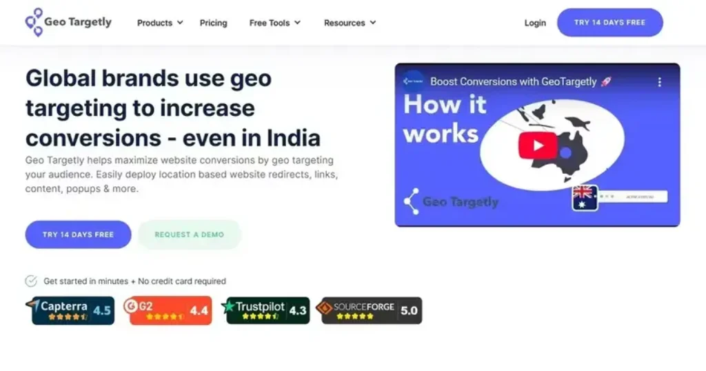Open the video's three-dot options menu
Viewport: 706px width, 371px height.
point(659,82)
